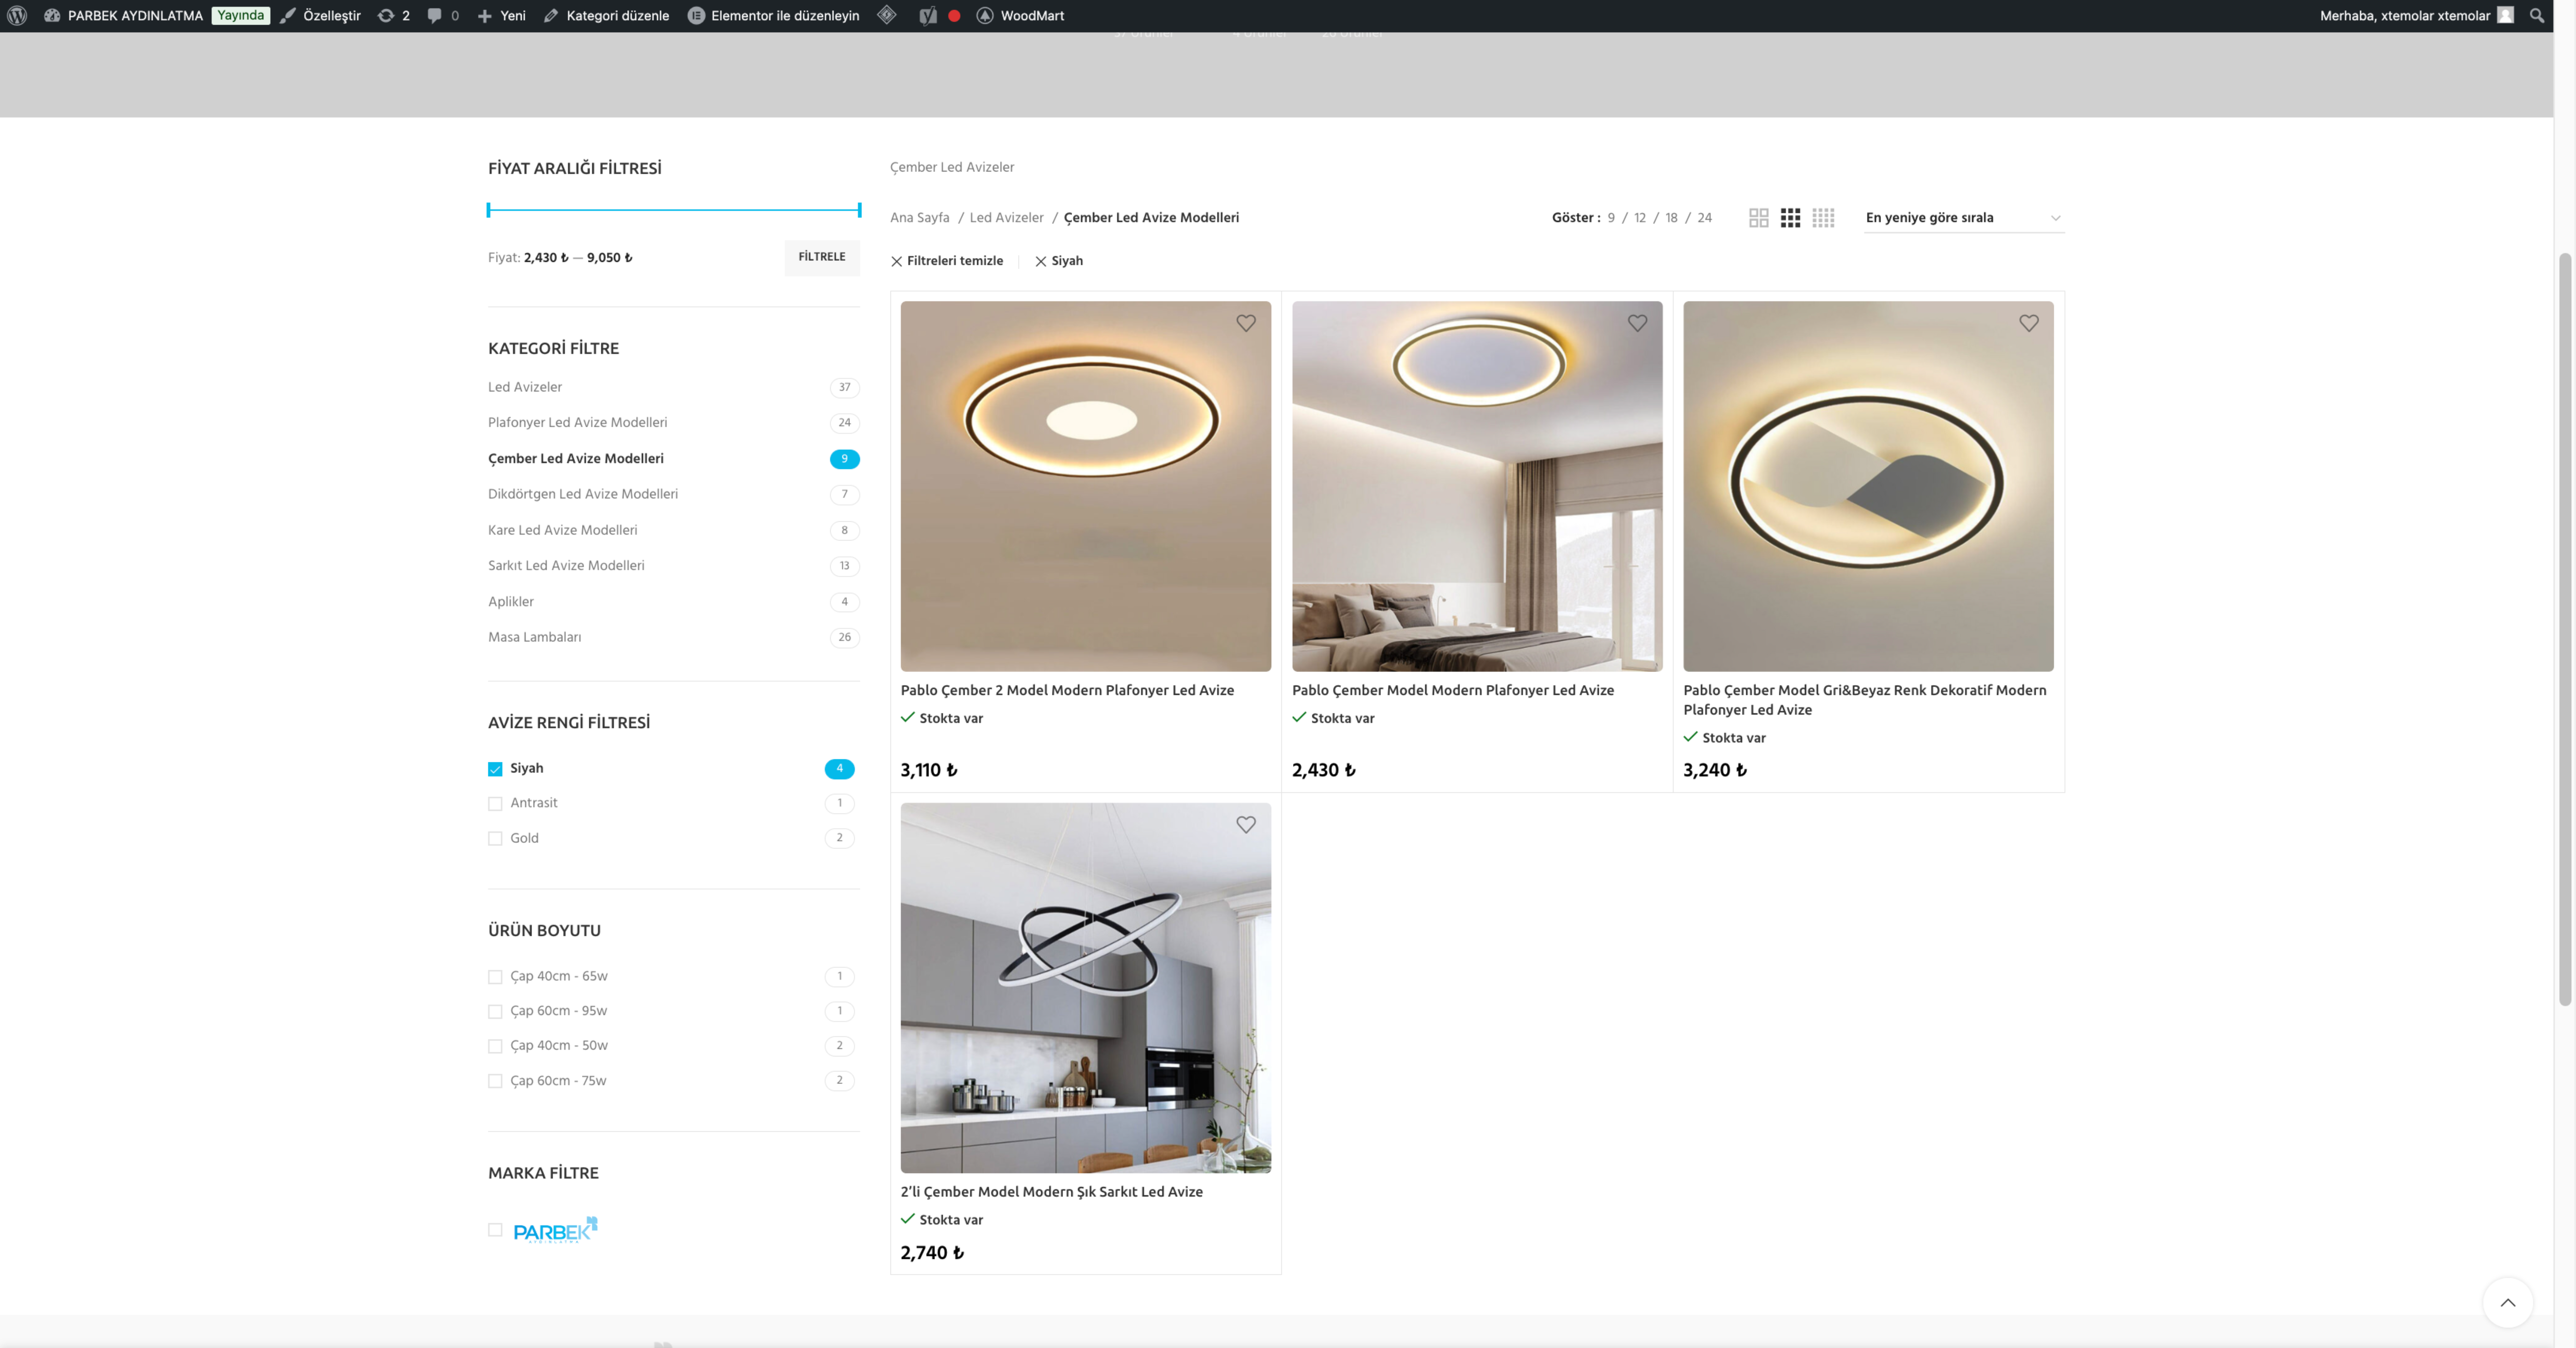The image size is (2576, 1348).
Task: Click the admin bar search magnifier icon
Action: (2537, 16)
